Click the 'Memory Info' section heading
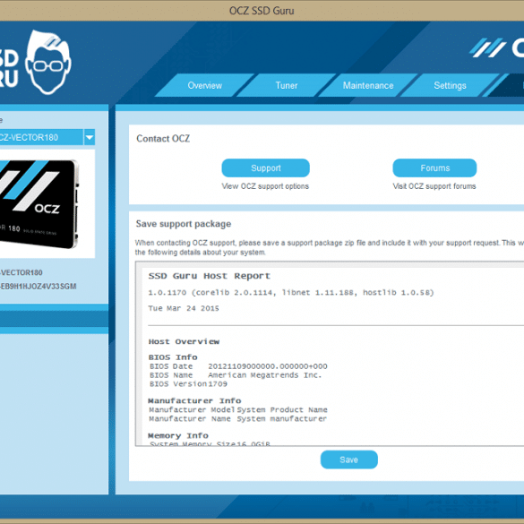 tap(178, 435)
